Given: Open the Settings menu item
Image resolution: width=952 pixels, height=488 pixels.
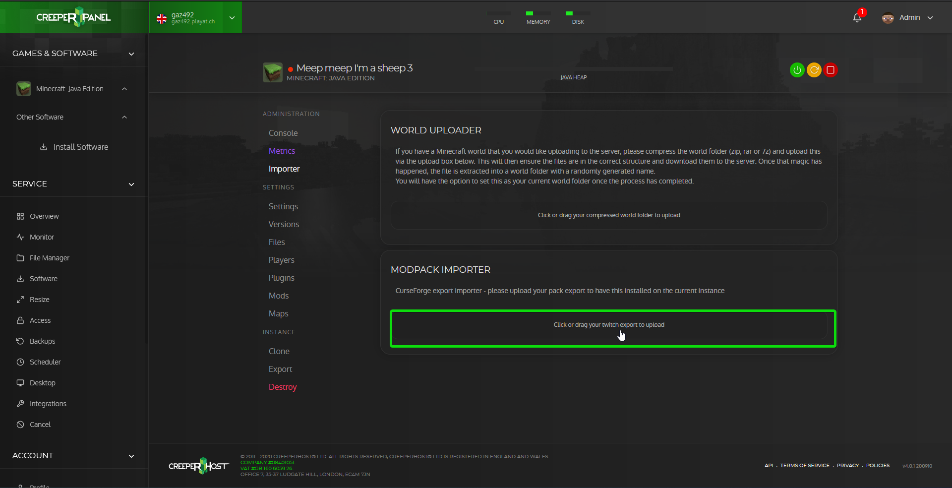Looking at the screenshot, I should pos(283,206).
